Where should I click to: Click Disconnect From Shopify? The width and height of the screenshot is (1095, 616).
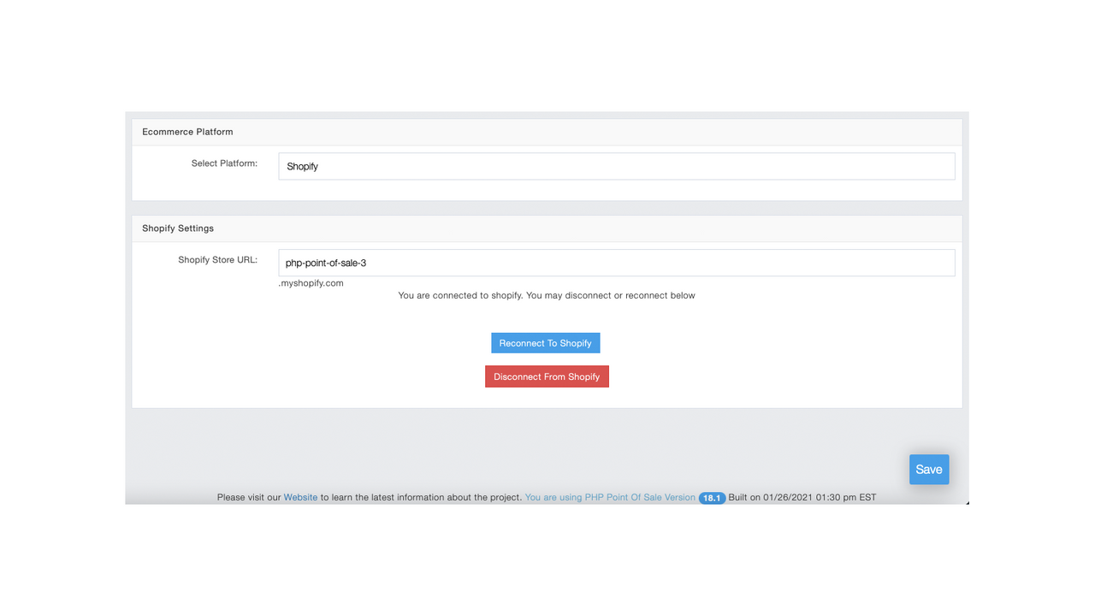547,376
